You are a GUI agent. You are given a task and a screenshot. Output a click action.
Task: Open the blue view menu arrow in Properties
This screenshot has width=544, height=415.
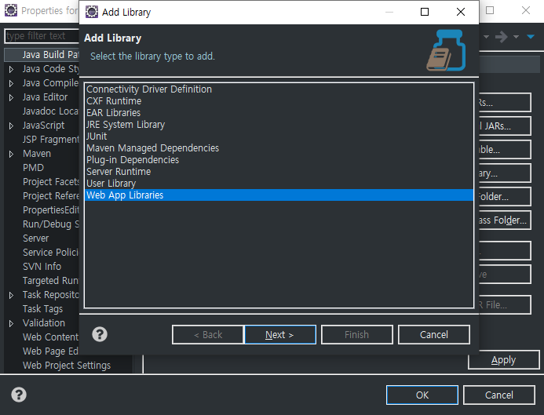coord(531,37)
